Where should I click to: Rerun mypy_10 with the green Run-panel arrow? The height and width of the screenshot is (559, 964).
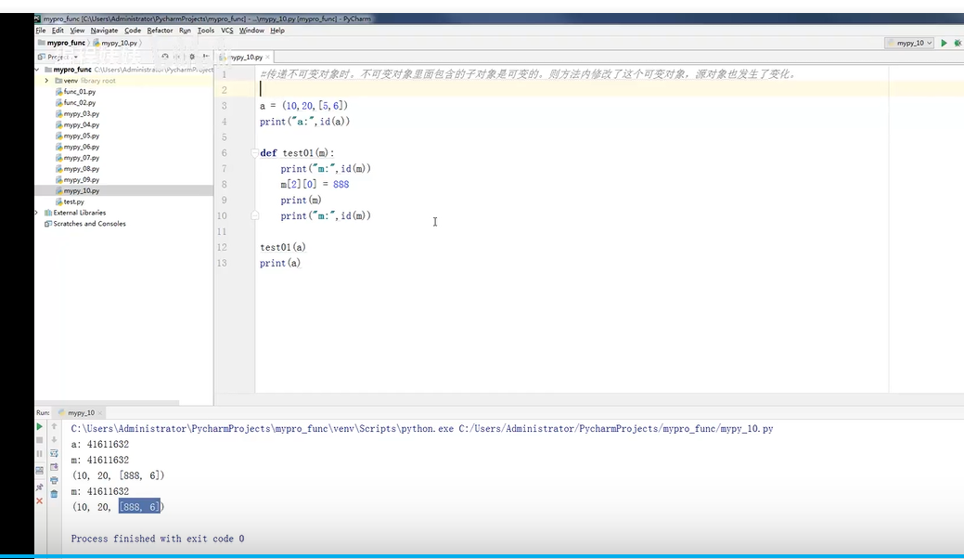(x=39, y=426)
